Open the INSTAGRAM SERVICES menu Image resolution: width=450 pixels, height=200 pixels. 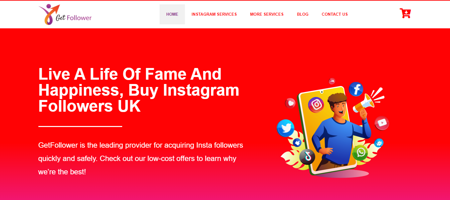click(214, 14)
